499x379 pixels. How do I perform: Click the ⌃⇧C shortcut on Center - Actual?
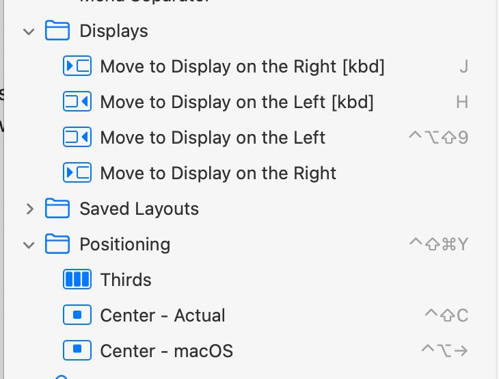point(446,315)
